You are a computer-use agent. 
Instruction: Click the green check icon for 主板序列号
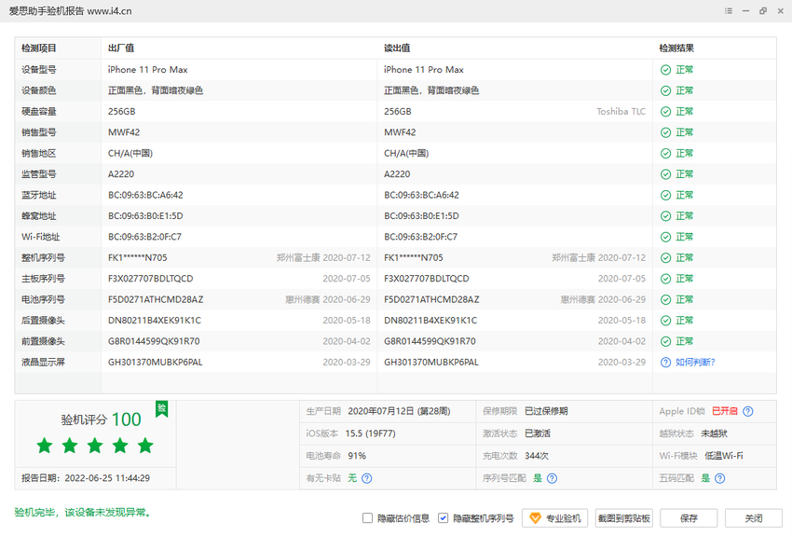(x=665, y=279)
